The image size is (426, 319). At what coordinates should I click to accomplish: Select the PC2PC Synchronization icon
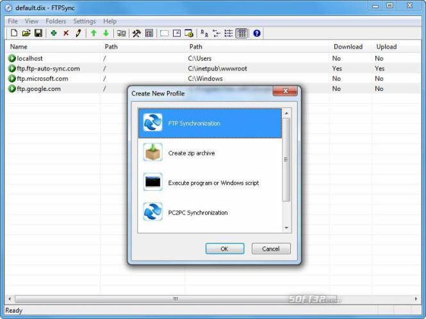click(x=152, y=211)
